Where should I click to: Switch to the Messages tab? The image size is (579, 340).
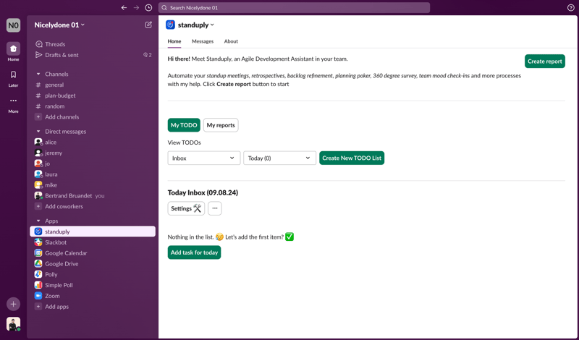203,41
